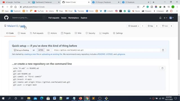Go to the browser home page

pos(15,7)
